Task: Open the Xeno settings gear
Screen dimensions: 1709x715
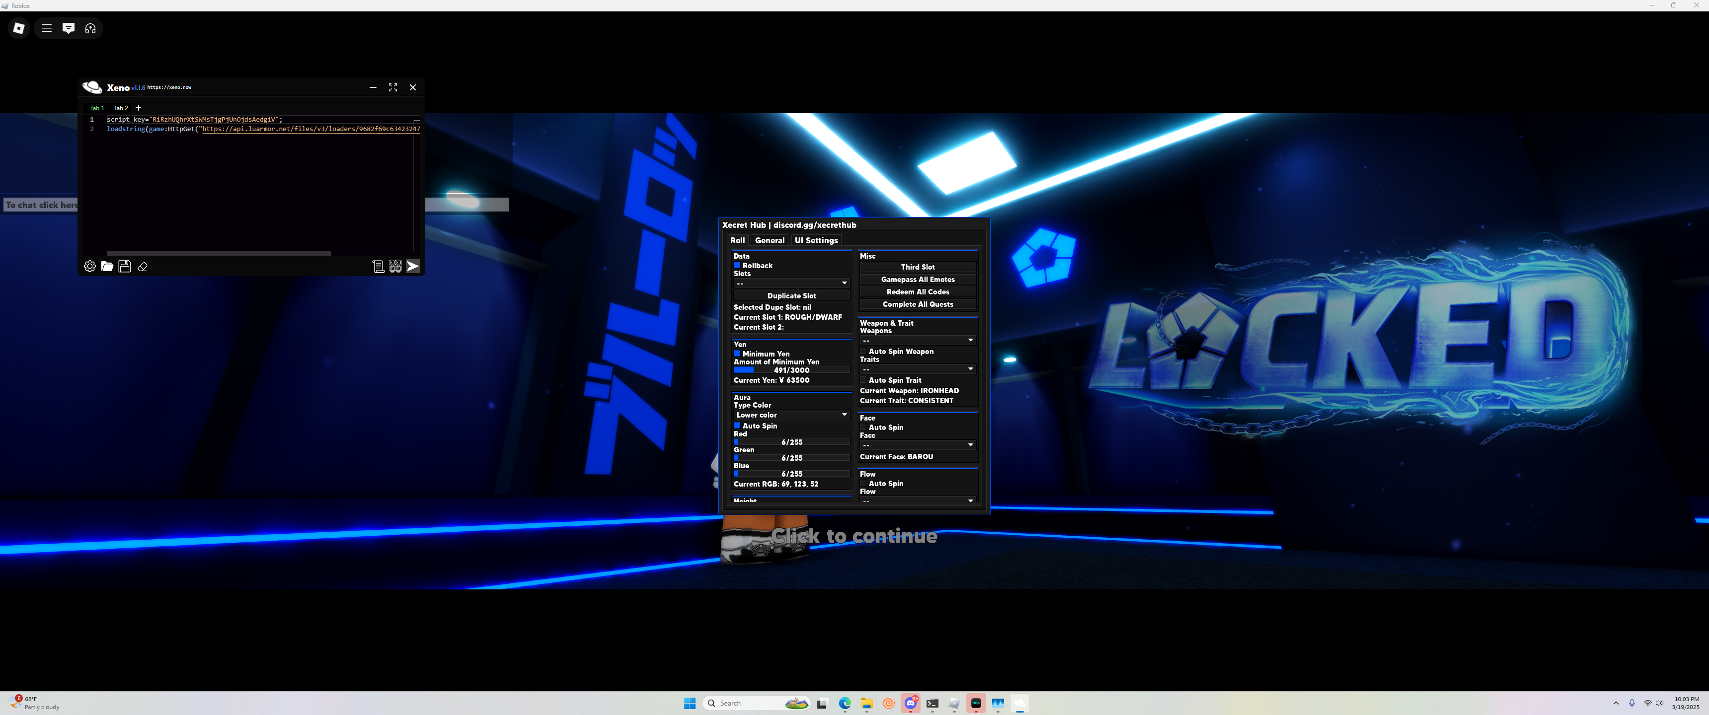Action: click(89, 266)
